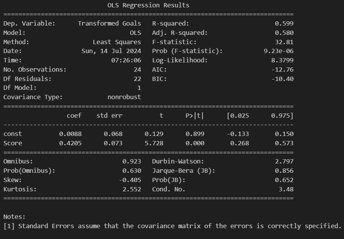Click the Adj. R-squared value 0.580
344x239 pixels.
(284, 33)
